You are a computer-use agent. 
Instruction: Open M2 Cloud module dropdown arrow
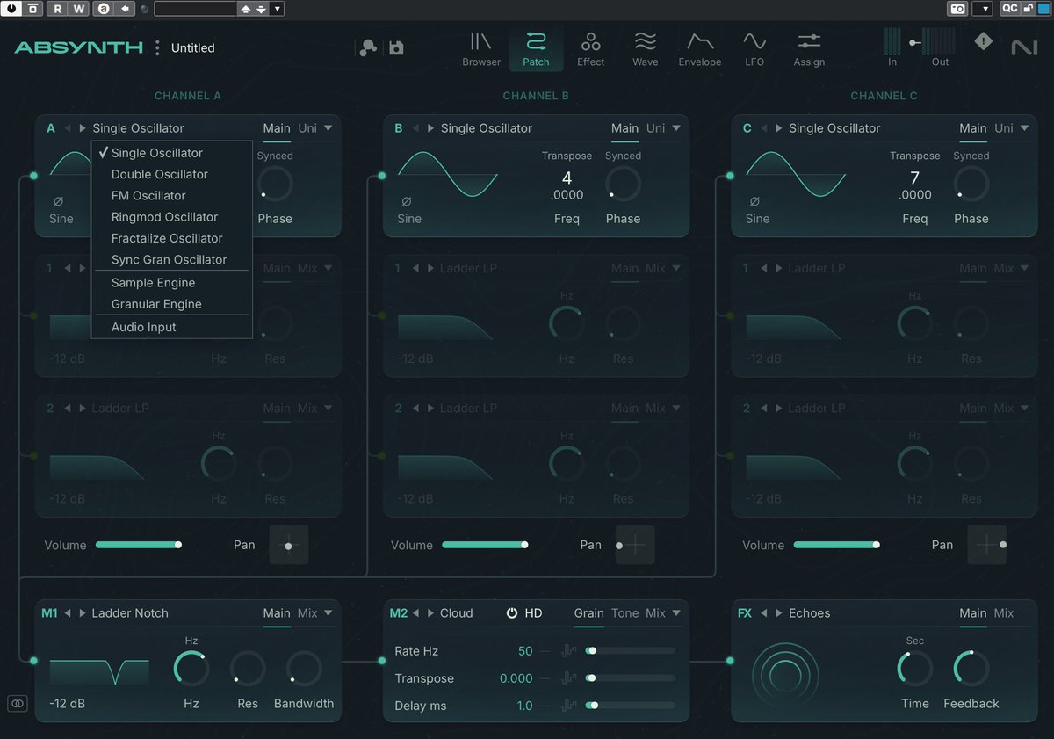676,613
